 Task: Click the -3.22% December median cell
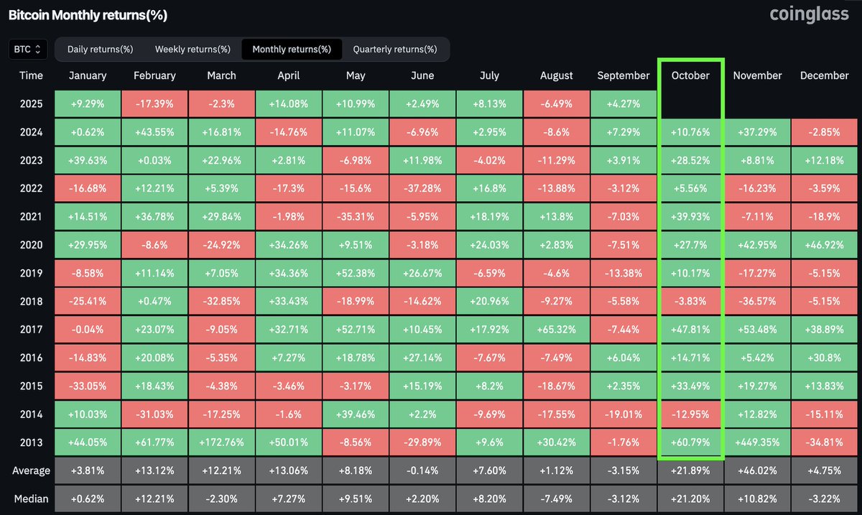click(824, 498)
